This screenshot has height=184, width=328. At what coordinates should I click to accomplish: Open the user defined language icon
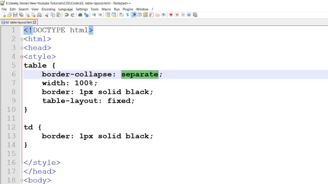click(x=139, y=15)
